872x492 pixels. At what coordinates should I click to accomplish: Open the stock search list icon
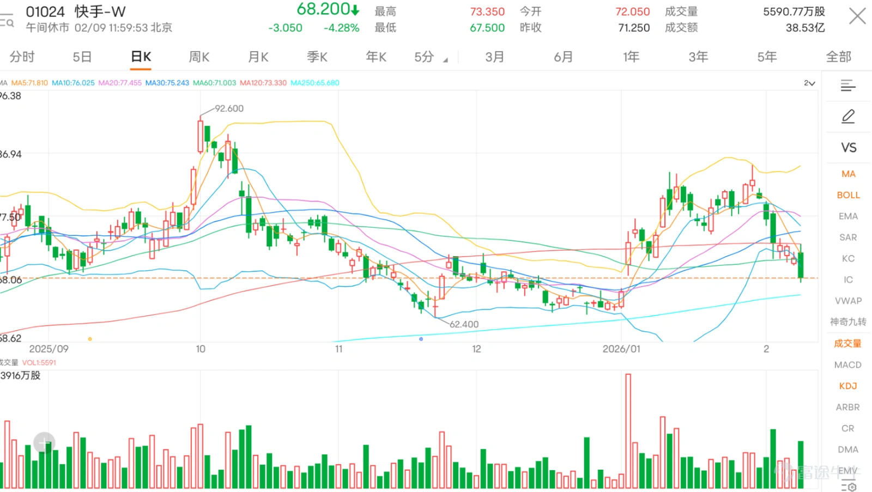pos(7,21)
